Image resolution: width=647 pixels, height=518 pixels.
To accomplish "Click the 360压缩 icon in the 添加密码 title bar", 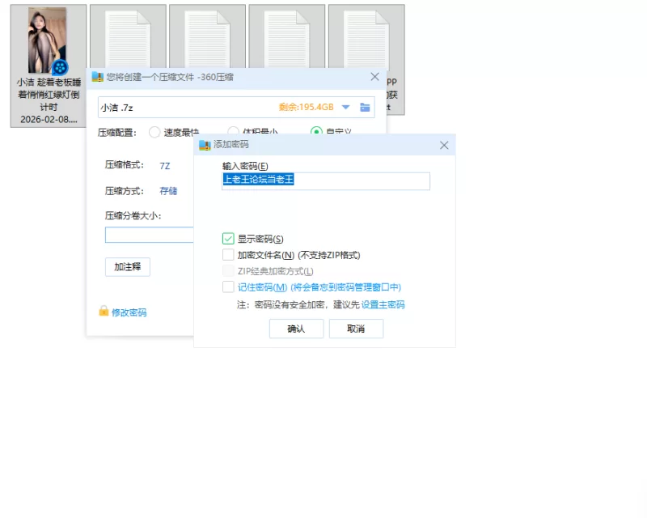I will (205, 145).
